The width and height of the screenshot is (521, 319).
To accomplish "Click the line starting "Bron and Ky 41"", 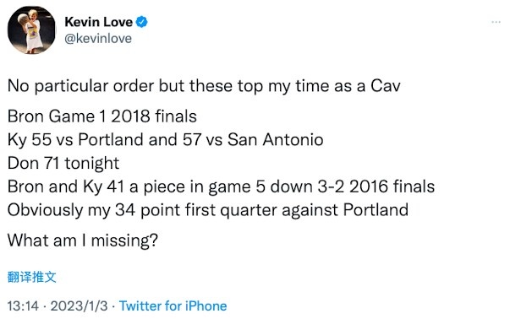I will [221, 187].
